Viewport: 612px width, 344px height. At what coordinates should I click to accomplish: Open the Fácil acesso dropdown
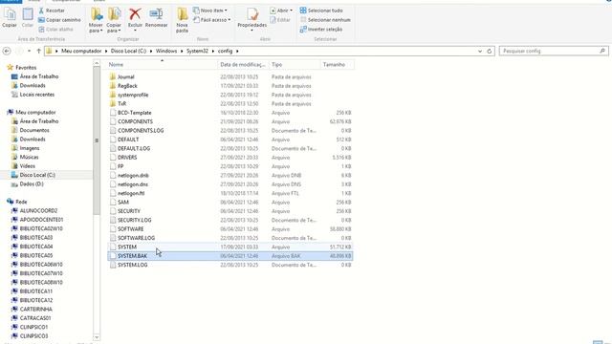(x=212, y=20)
